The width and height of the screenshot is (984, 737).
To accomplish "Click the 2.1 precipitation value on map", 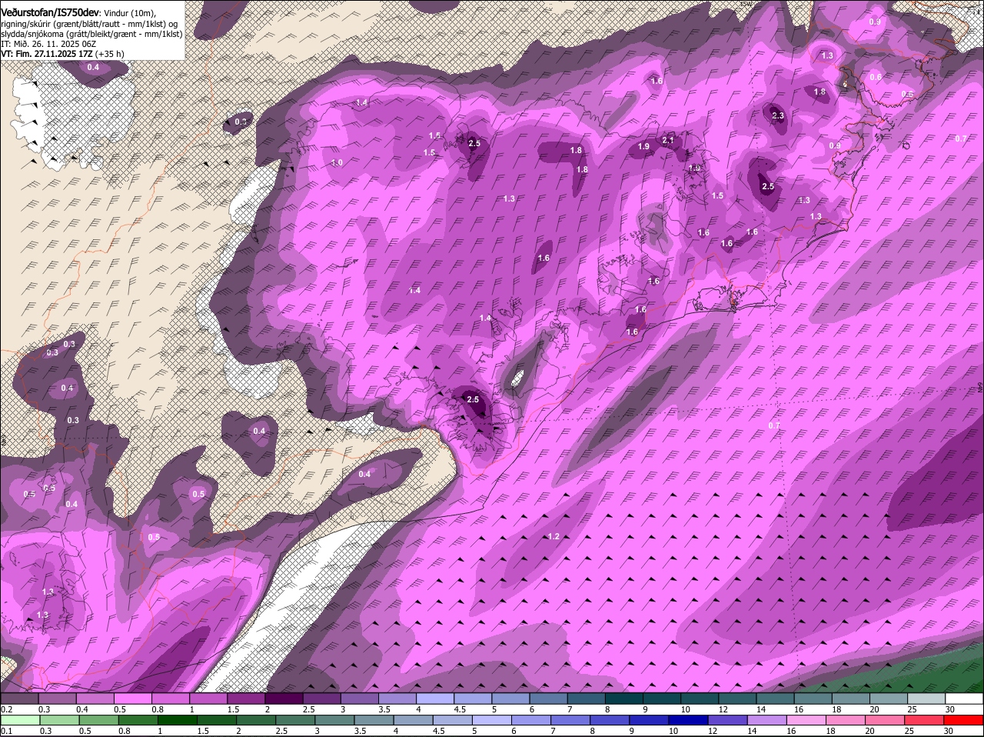I will (x=668, y=140).
